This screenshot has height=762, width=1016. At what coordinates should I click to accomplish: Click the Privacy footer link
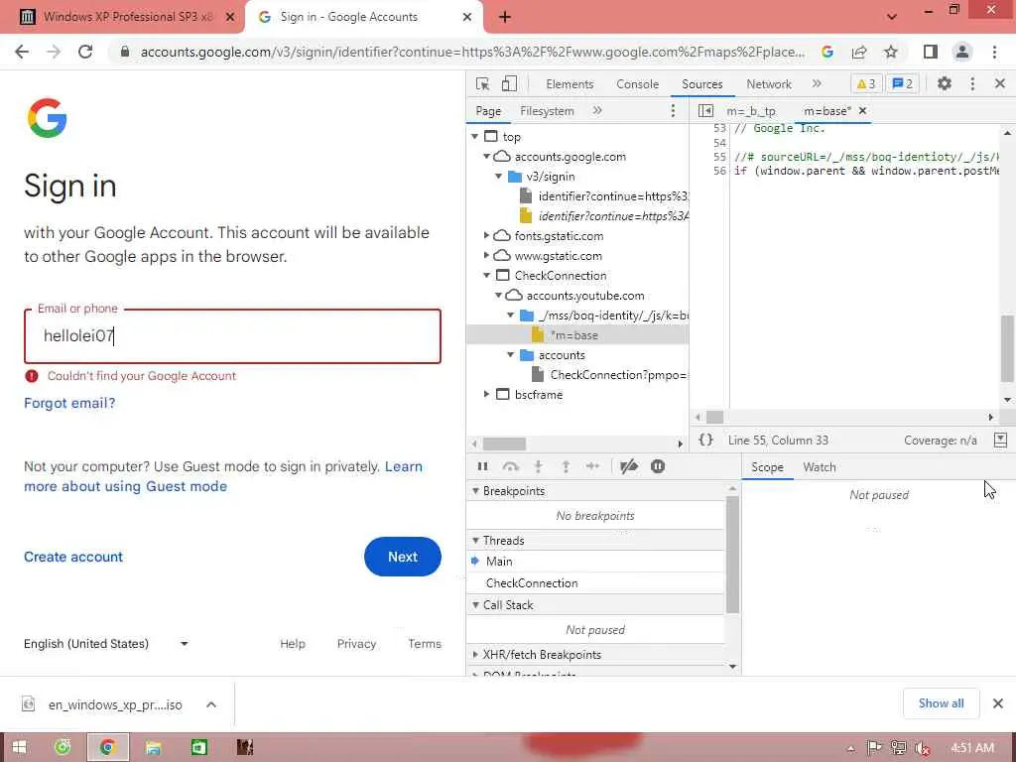click(x=356, y=643)
